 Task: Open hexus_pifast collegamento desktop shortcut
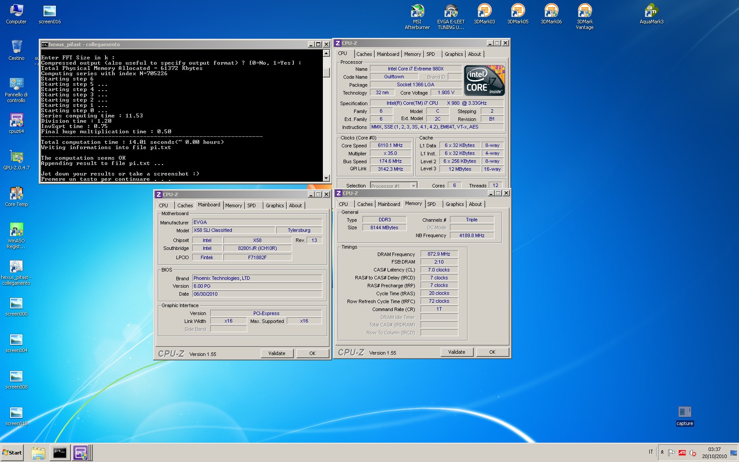click(16, 272)
